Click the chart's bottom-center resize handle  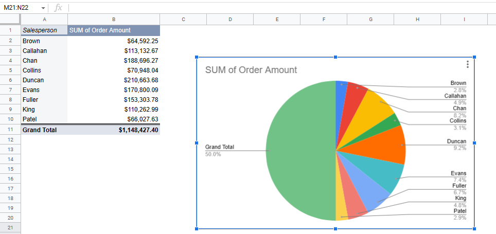(335, 229)
